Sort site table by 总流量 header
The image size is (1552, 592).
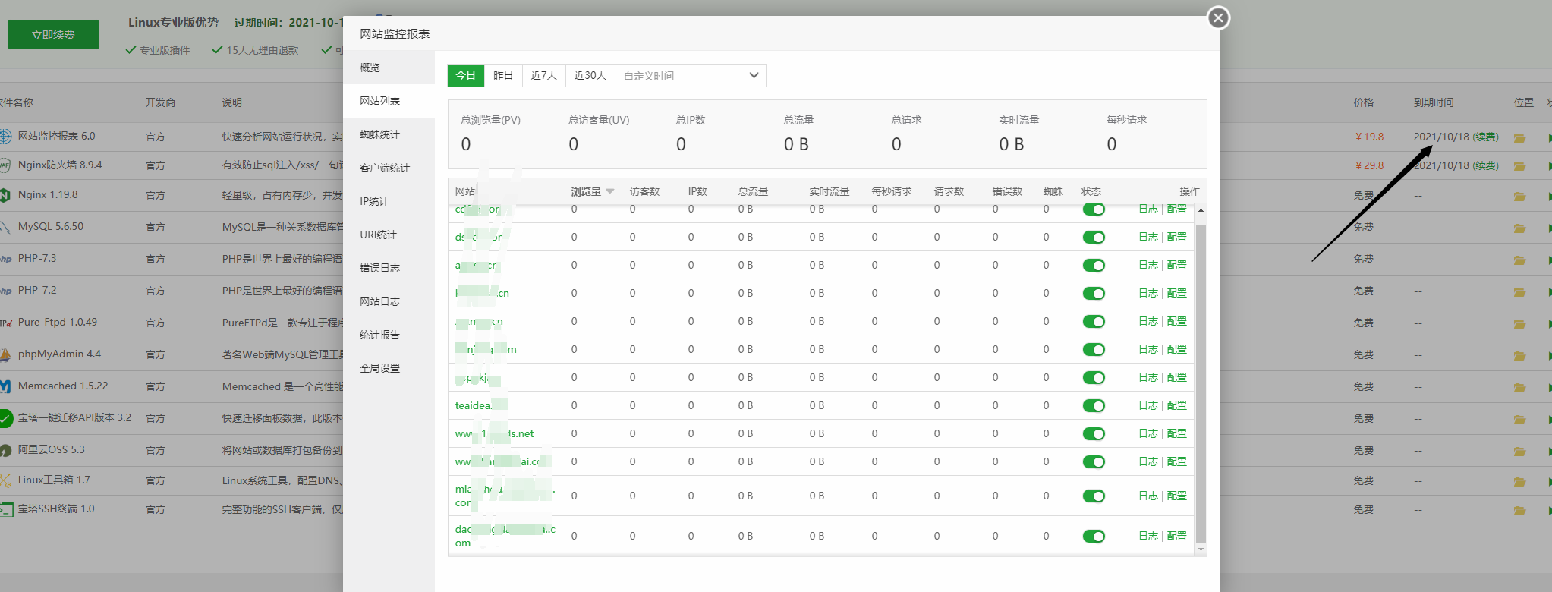(x=753, y=191)
